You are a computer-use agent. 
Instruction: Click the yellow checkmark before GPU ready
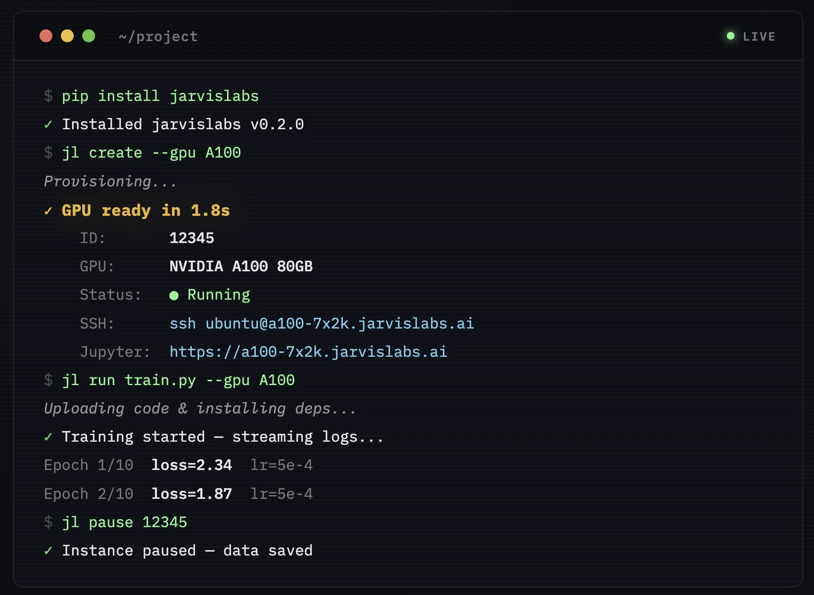pyautogui.click(x=48, y=211)
